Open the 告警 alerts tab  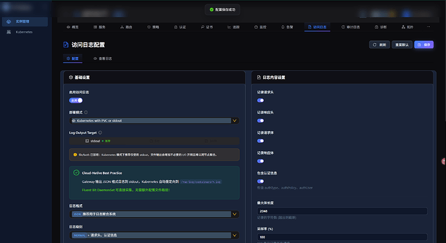tap(287, 27)
